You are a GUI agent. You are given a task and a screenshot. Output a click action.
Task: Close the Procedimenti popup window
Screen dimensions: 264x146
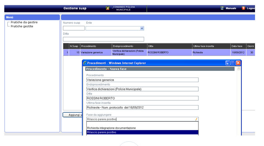[238, 63]
